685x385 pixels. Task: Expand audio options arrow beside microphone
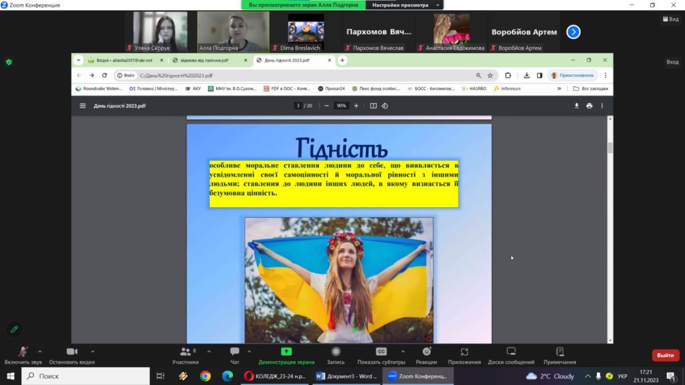click(x=39, y=352)
